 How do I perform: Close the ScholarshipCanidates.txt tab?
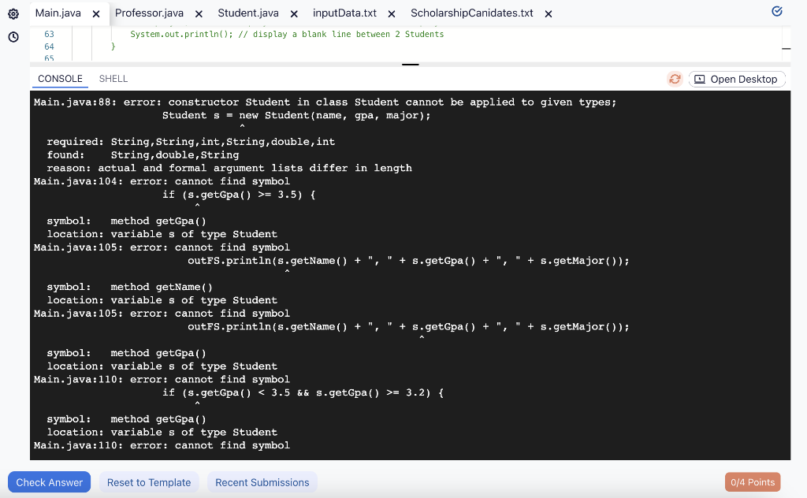point(548,13)
